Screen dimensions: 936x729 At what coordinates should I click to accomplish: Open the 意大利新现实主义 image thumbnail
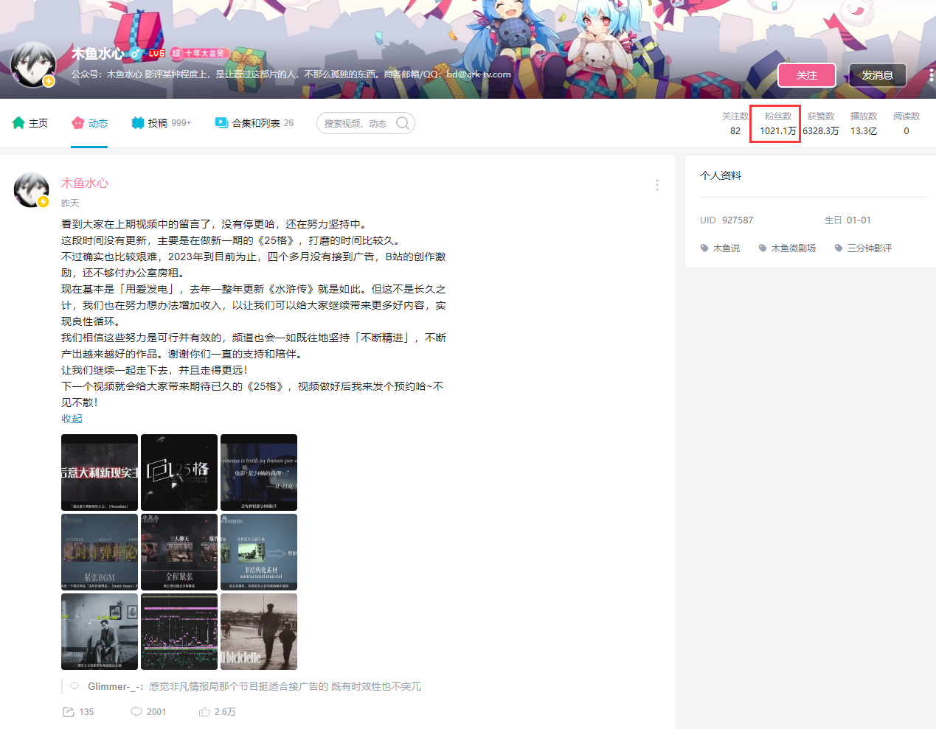[100, 472]
